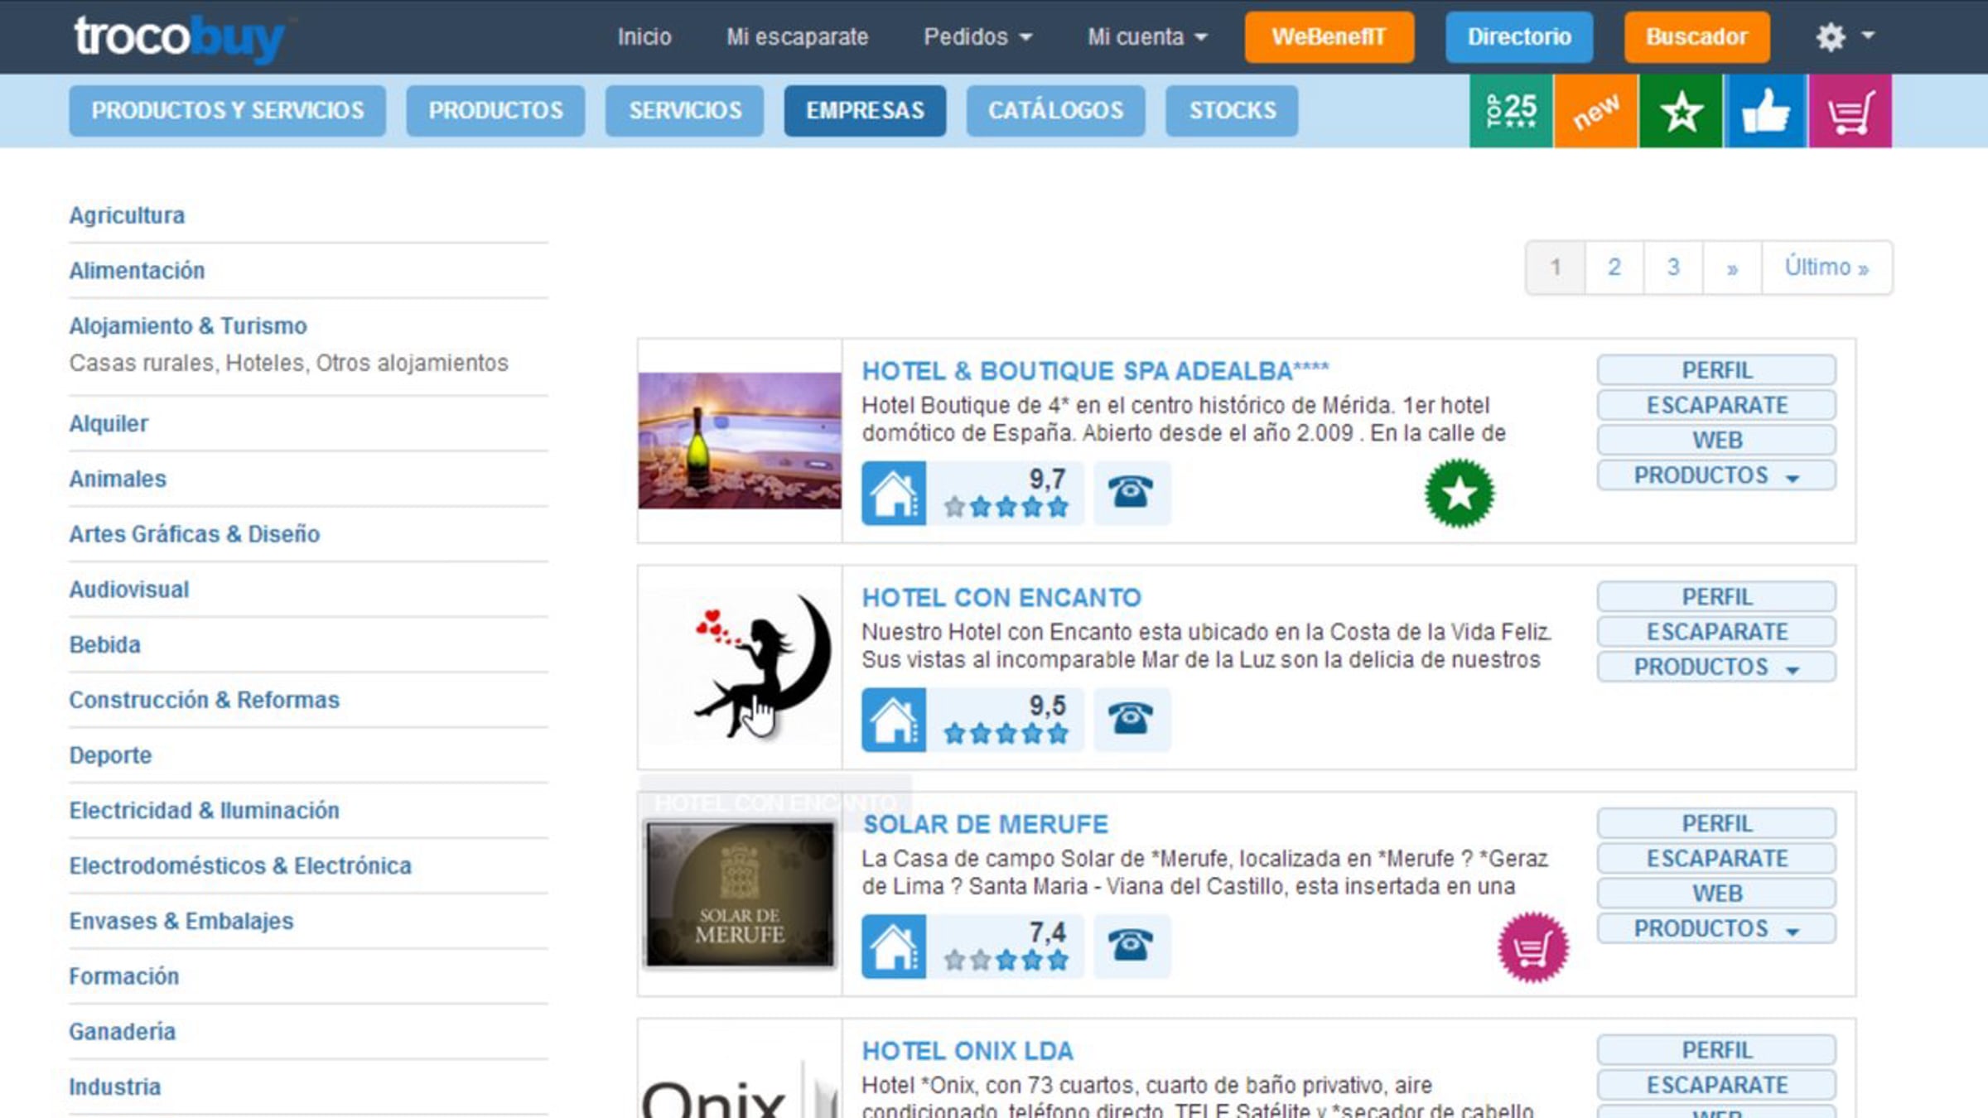Viewport: 1988px width, 1118px height.
Task: Click telephone icon for Hotel Adealba
Action: [1131, 493]
